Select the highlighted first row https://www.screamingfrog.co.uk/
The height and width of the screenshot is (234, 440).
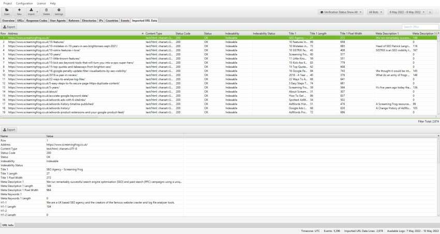(218, 38)
